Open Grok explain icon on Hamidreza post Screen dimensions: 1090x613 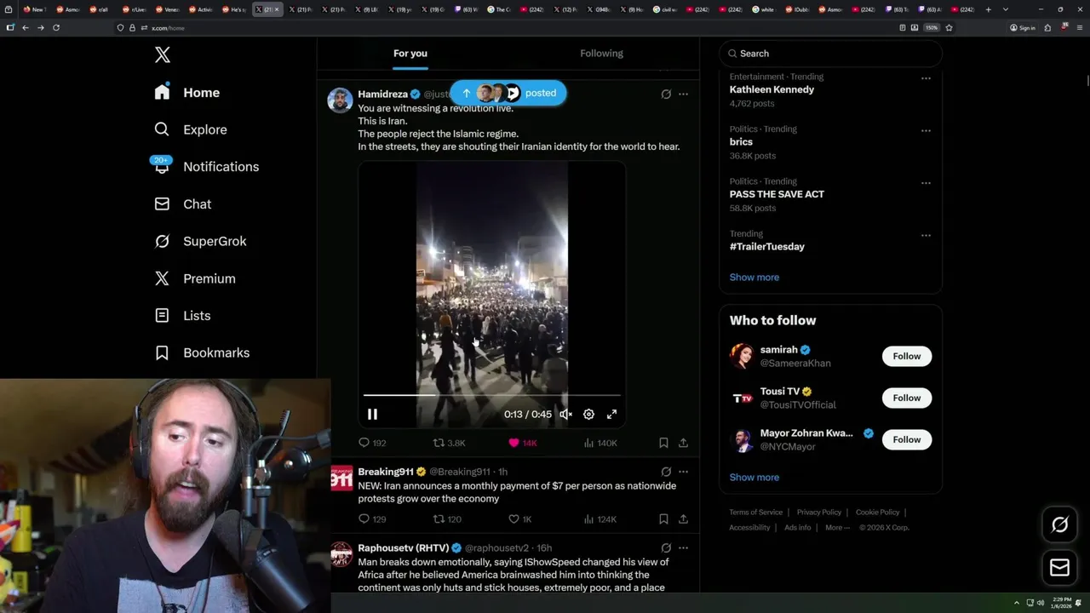point(666,95)
